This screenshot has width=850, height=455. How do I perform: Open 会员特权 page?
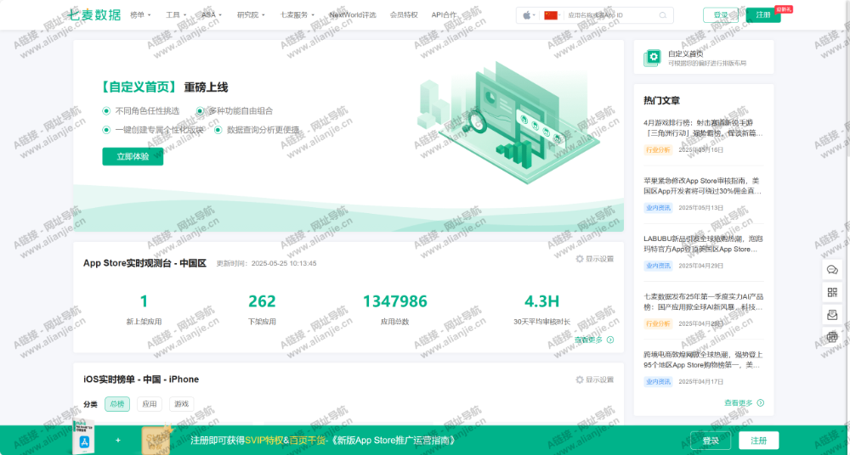pyautogui.click(x=404, y=15)
